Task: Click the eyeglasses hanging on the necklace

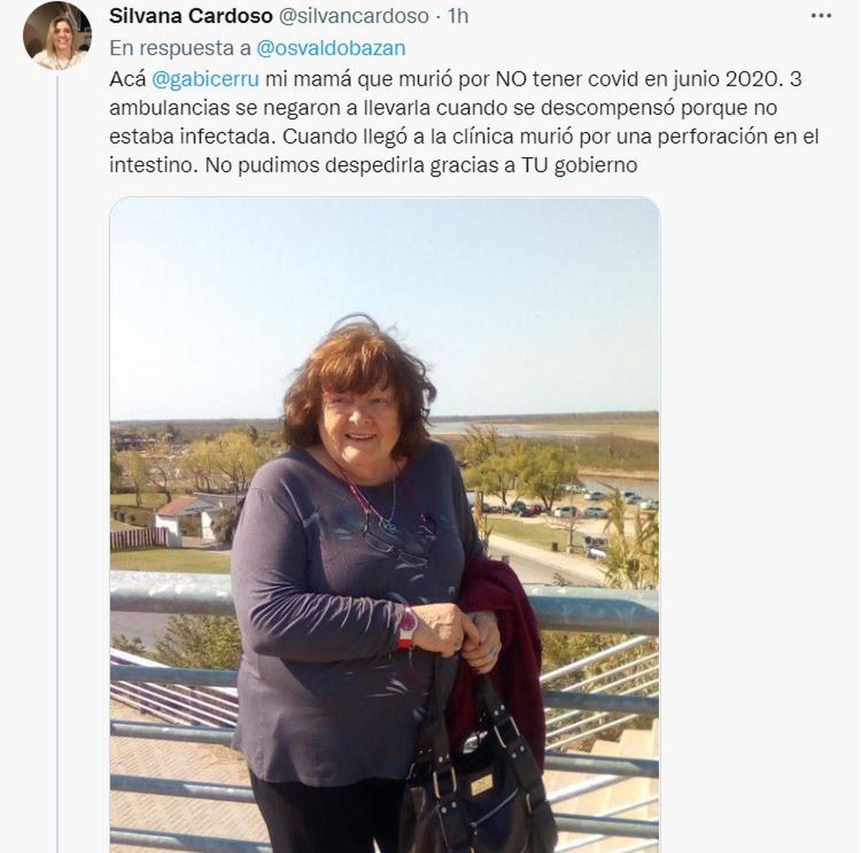Action: tap(398, 537)
